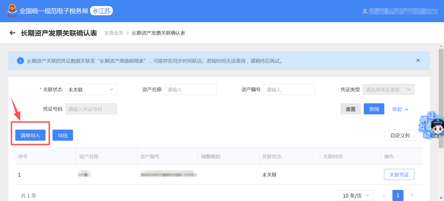This screenshot has width=444, height=201.
Task: Open the 征纳互动 assistant mascot
Action: 432,127
